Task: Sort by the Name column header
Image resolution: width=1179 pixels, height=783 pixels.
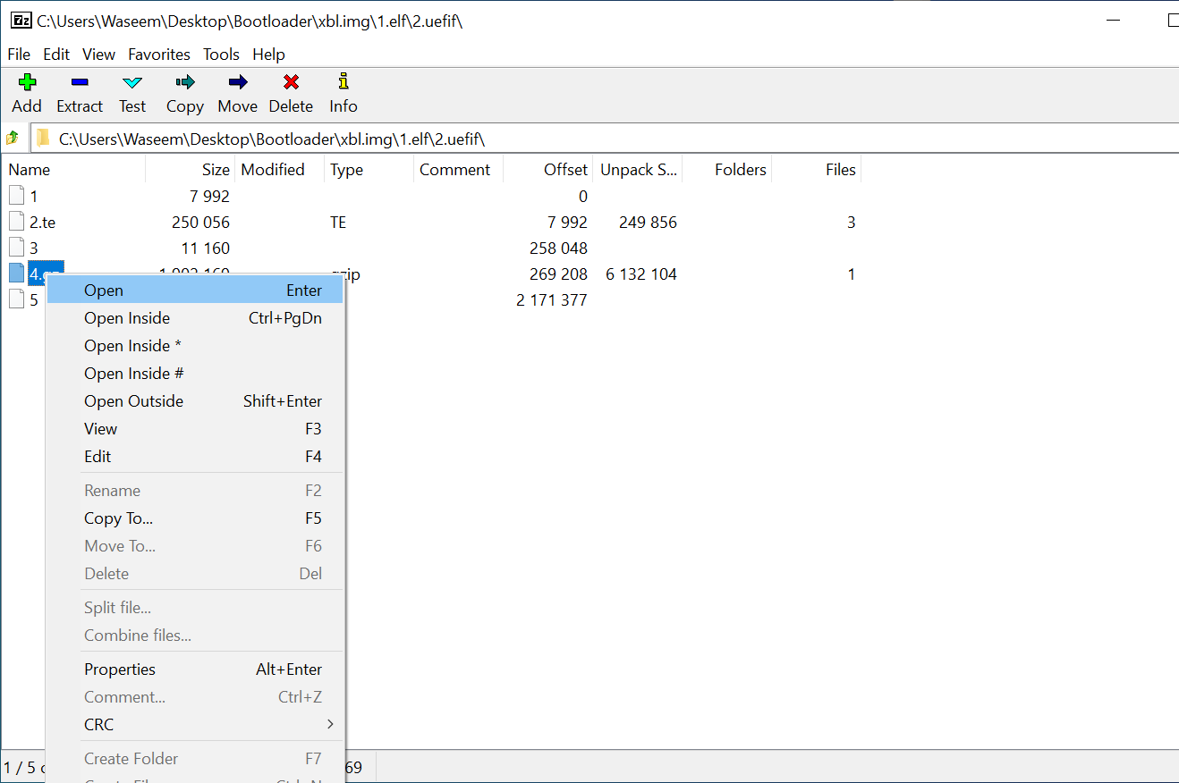Action: pos(73,169)
